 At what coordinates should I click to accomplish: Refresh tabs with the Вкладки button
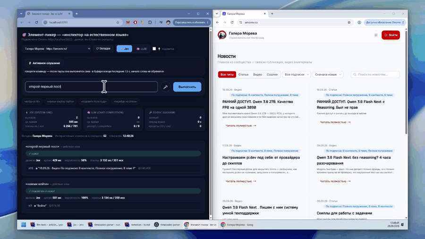coord(103,49)
